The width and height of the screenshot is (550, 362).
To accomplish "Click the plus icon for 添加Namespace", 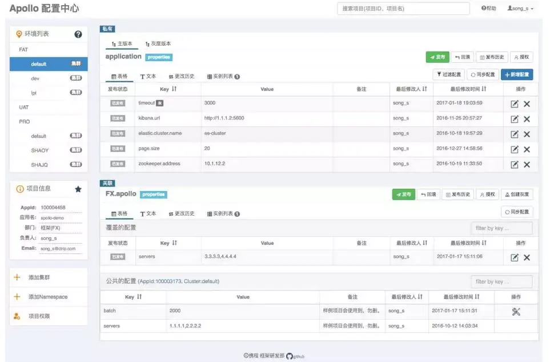I will tap(17, 297).
